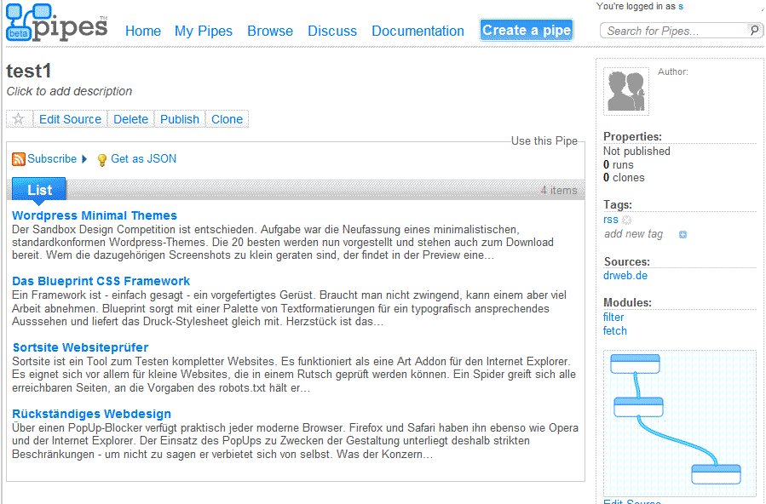Viewport: 766px width, 504px height.
Task: Clone this pipe
Action: 227,119
